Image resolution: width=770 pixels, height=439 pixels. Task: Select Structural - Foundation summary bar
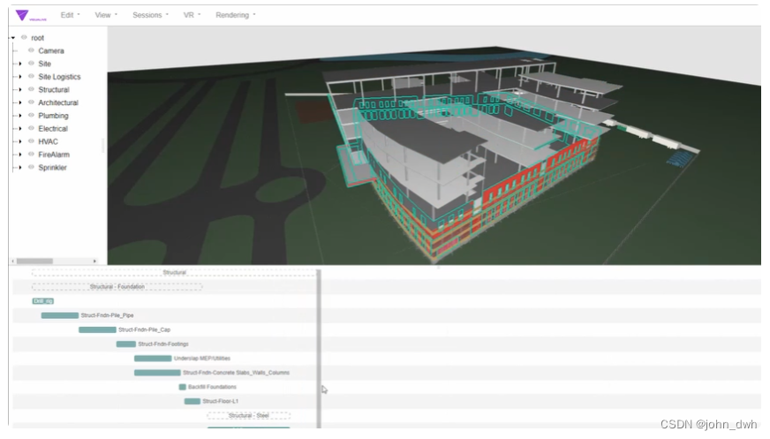tap(117, 287)
